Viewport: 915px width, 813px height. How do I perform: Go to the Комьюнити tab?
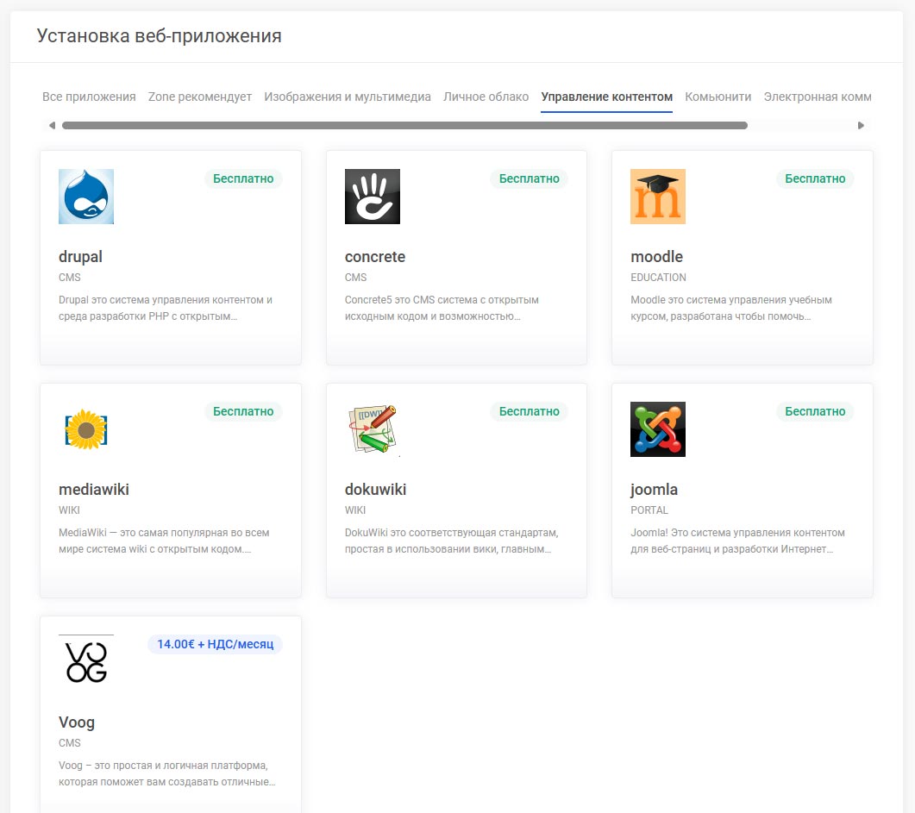click(718, 97)
